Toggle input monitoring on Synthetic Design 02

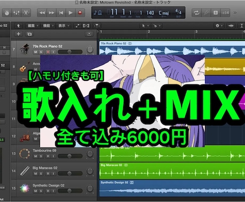pyautogui.click(x=53, y=191)
